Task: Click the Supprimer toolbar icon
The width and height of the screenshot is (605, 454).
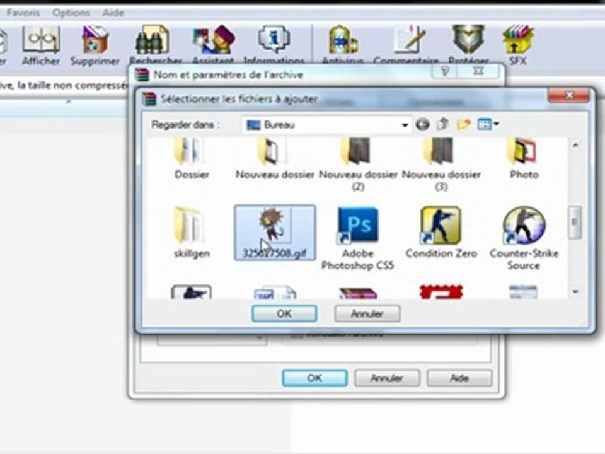Action: click(x=95, y=45)
